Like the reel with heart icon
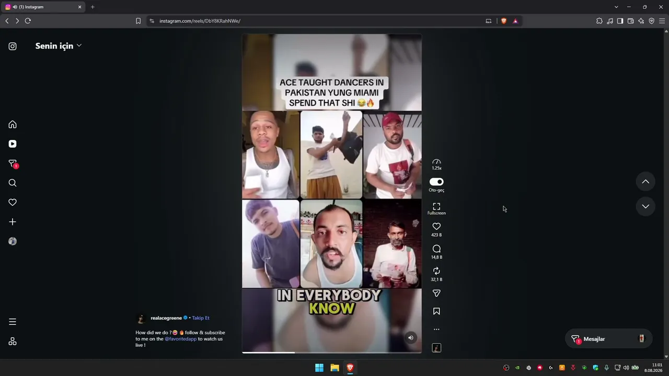669x376 pixels. click(436, 226)
